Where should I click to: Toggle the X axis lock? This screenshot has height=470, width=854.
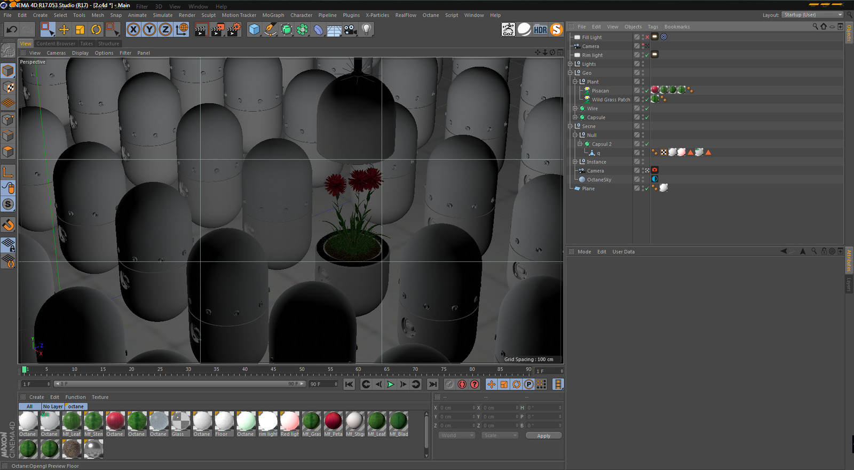[133, 29]
